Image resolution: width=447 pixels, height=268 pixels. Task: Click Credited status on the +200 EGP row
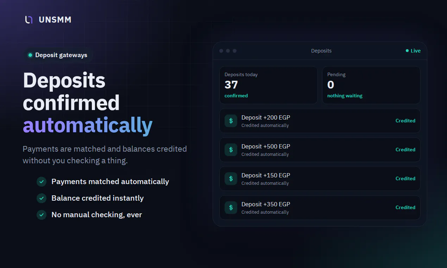[x=405, y=121]
